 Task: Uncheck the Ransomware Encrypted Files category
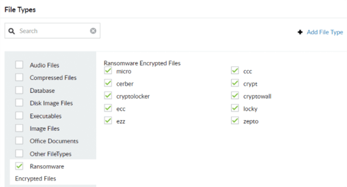click(19, 166)
